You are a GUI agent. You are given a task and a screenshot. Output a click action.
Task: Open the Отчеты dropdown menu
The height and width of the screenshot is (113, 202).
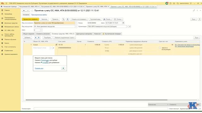coord(118,19)
